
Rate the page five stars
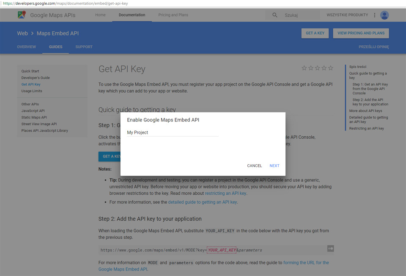pos(331,68)
